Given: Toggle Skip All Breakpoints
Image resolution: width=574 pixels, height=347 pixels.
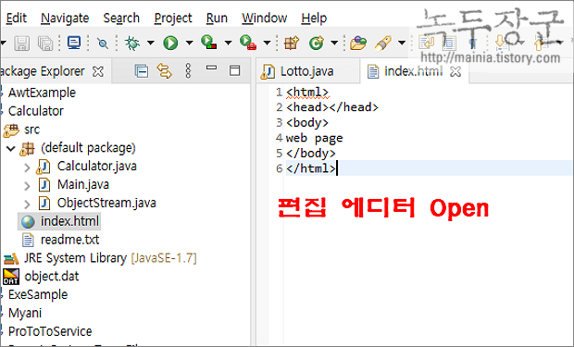Looking at the screenshot, I should click(x=103, y=43).
